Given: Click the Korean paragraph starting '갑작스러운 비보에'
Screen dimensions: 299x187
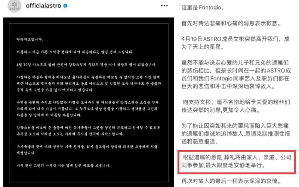Looking at the screenshot, I should 88,131.
